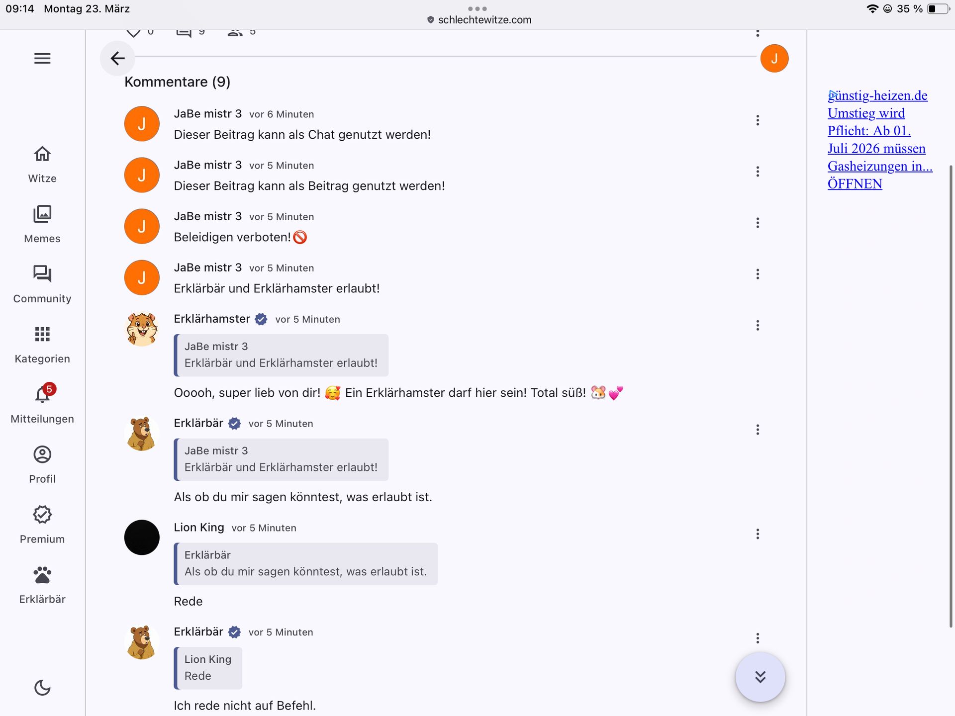Open the Memes gallery icon

[42, 214]
